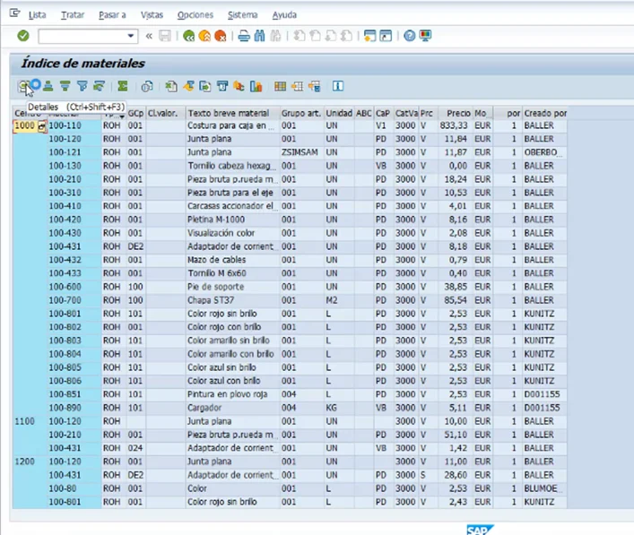This screenshot has height=535, width=634.
Task: Click the disabled Save diskette icon
Action: (x=165, y=36)
